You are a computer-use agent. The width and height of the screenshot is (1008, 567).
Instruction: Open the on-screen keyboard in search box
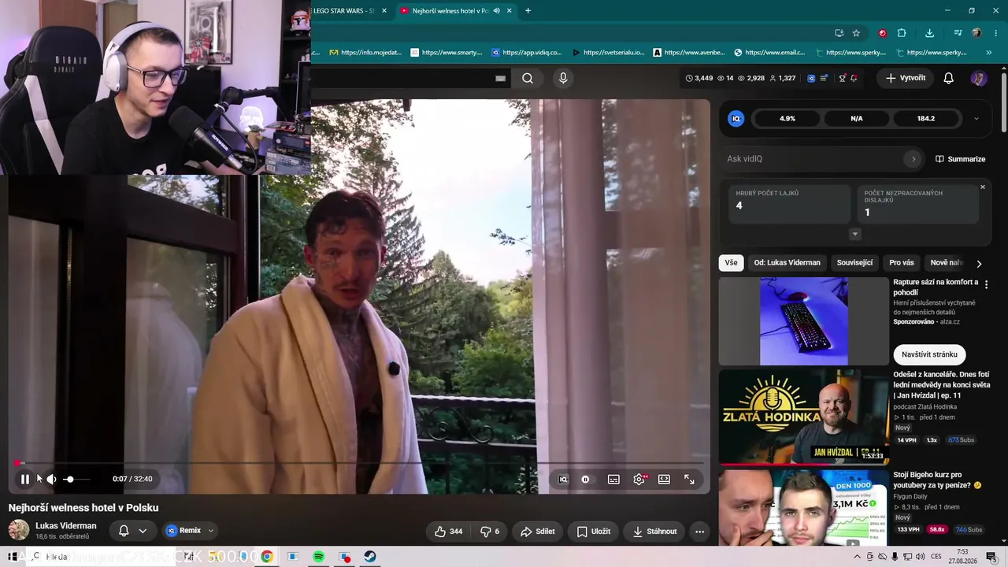pyautogui.click(x=500, y=78)
